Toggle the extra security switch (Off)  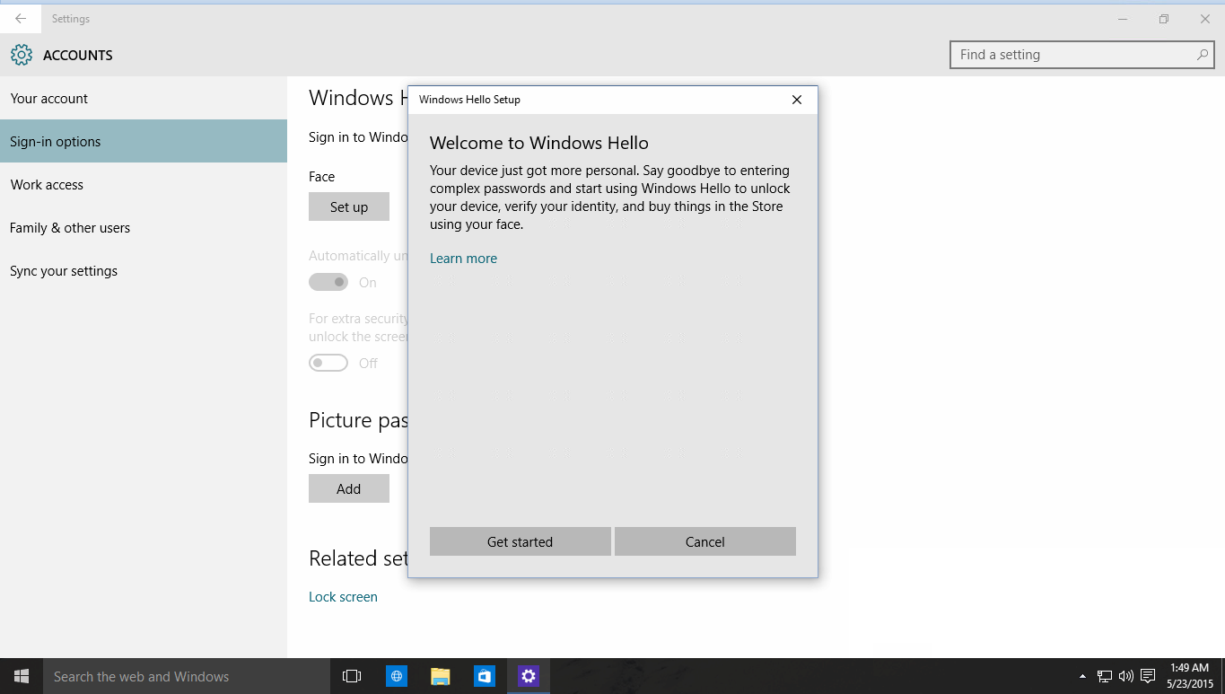pyautogui.click(x=328, y=363)
